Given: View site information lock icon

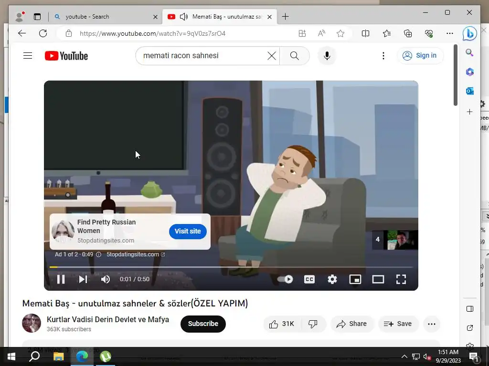Looking at the screenshot, I should pos(69,33).
